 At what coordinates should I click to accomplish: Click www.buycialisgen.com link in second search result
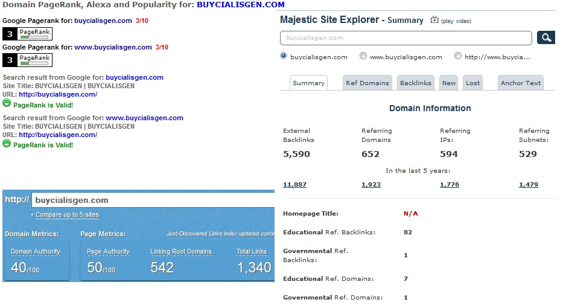coord(144,118)
